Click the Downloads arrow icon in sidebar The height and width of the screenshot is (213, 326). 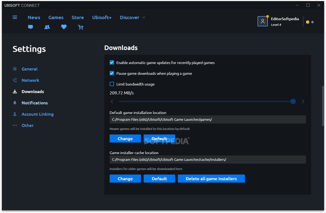[x=15, y=91]
